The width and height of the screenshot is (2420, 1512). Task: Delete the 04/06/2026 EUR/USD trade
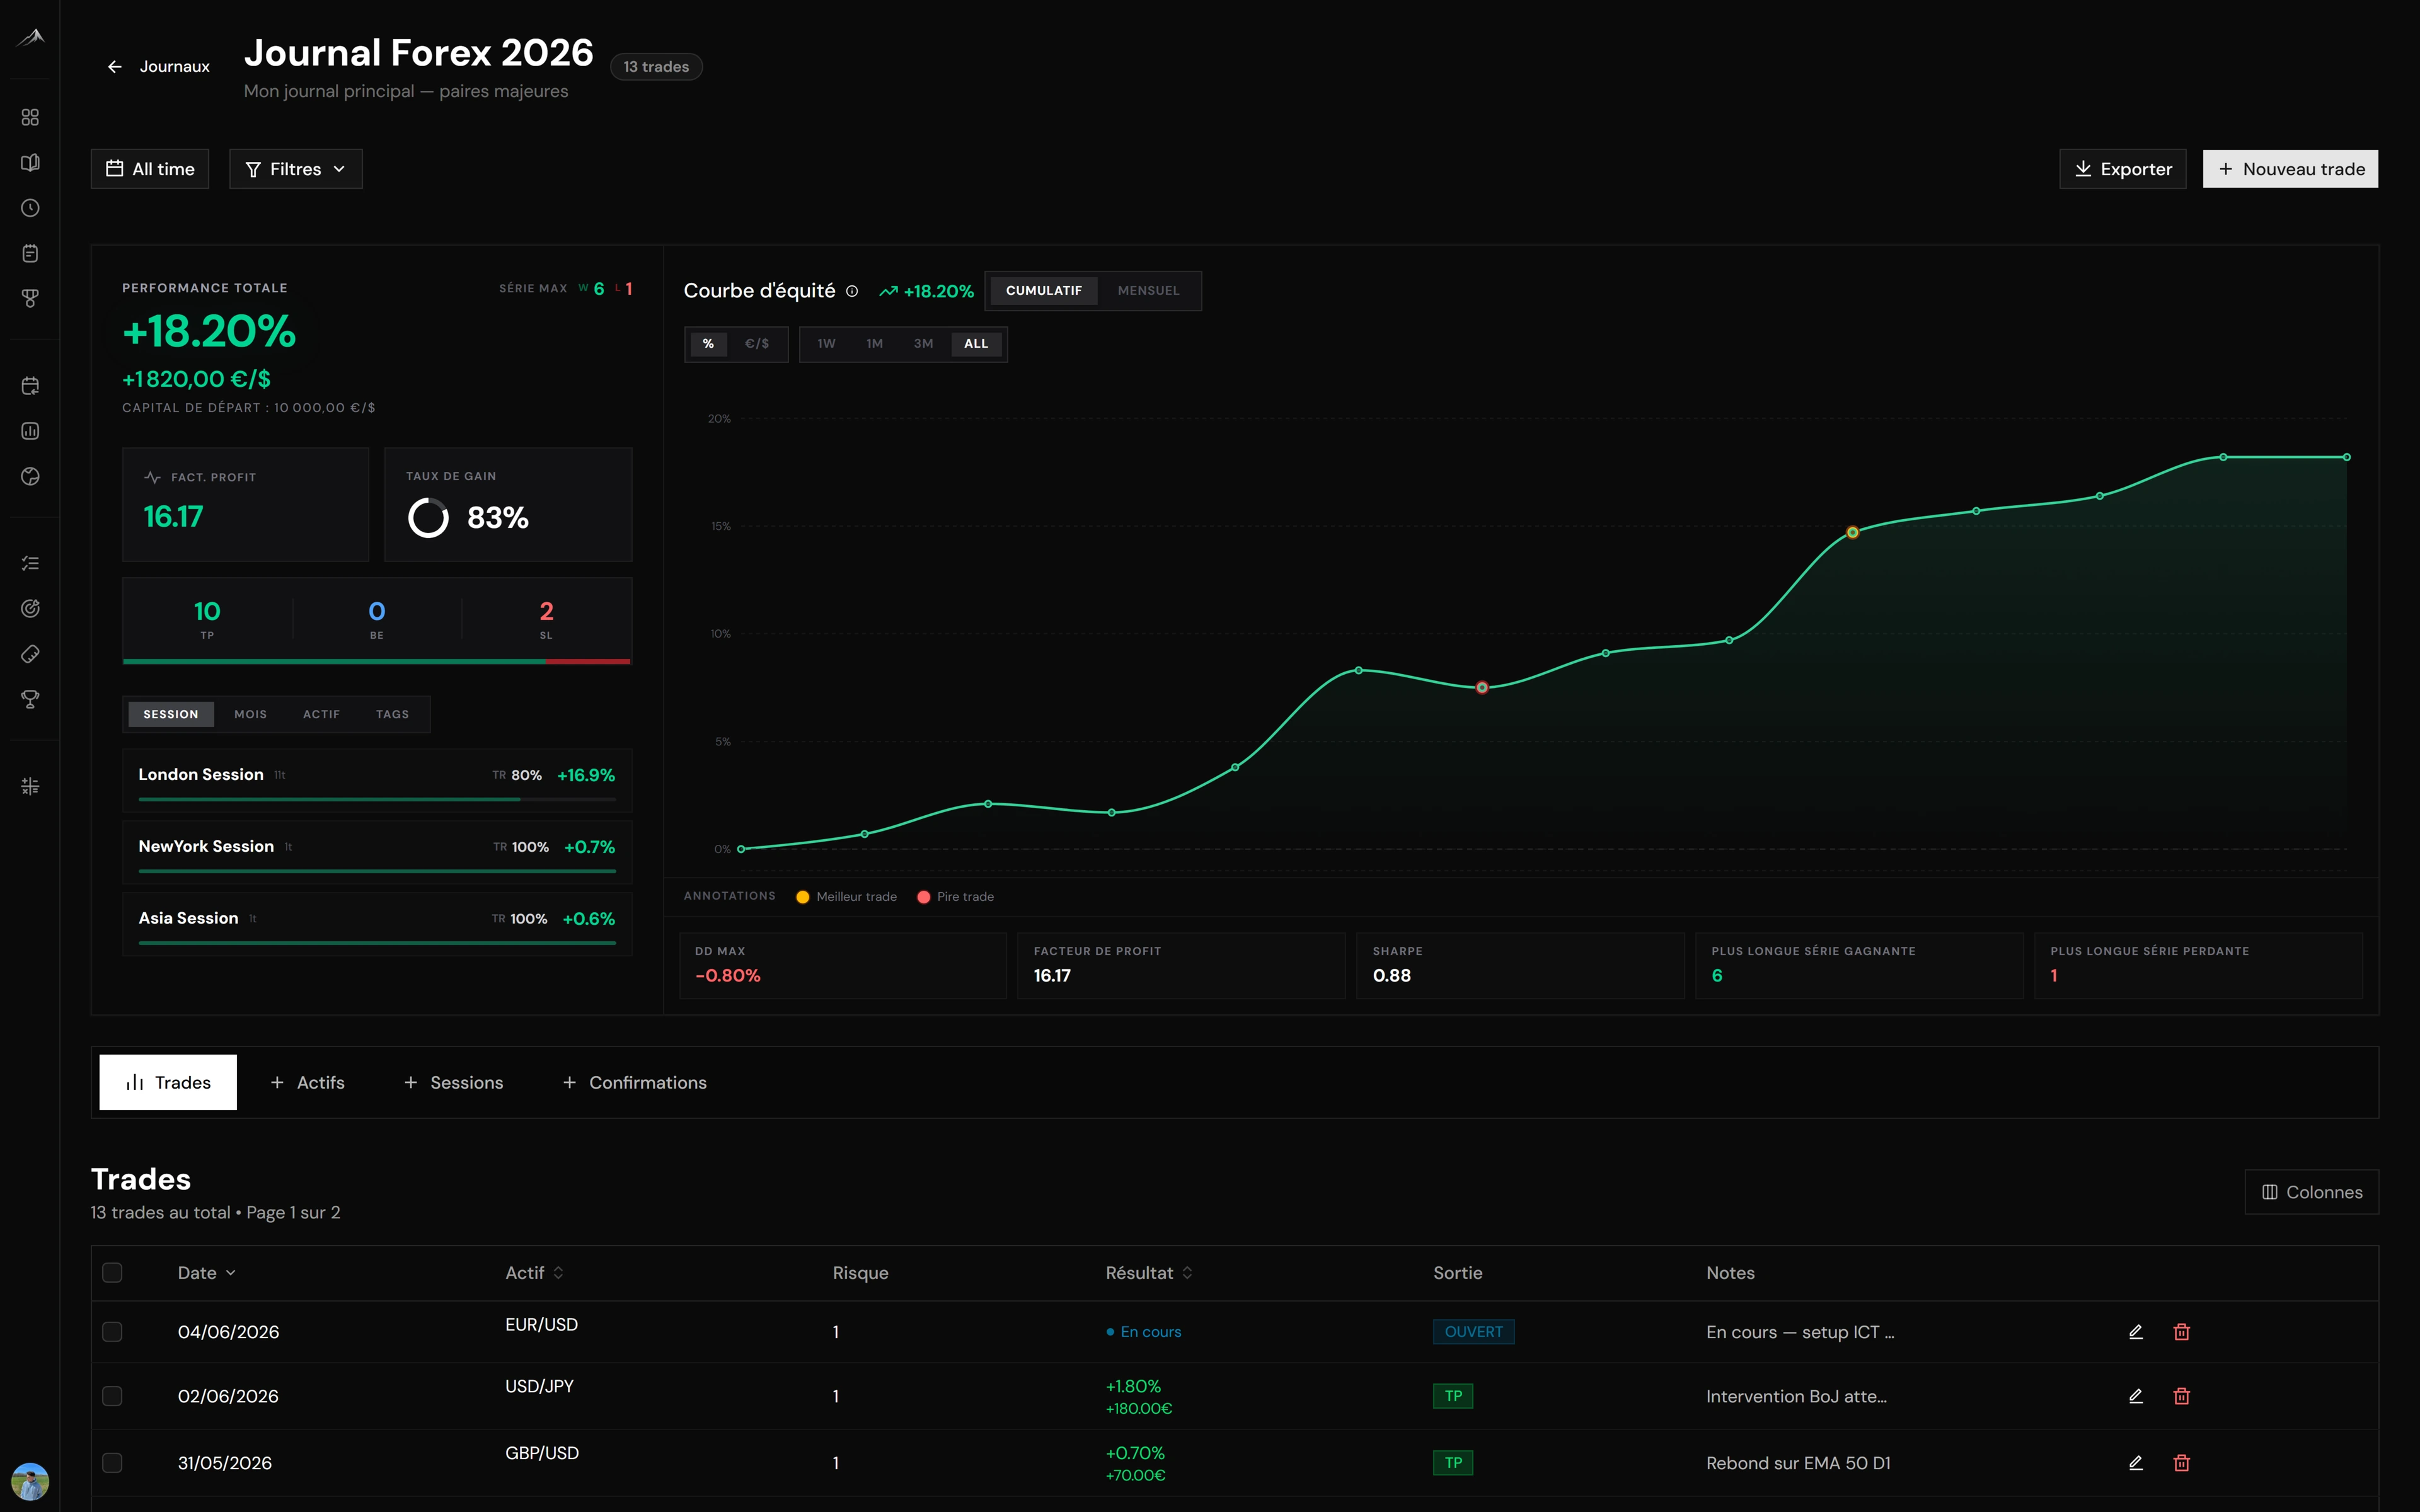tap(2182, 1332)
